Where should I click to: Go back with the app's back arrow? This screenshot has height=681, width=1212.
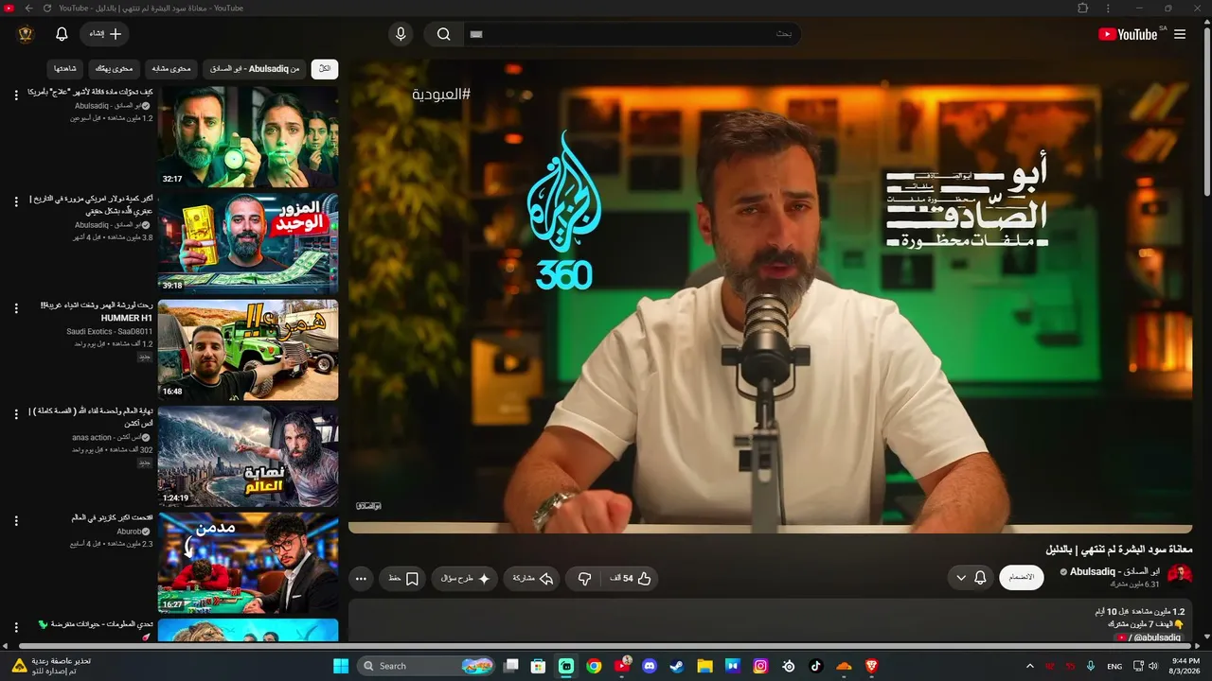(28, 8)
